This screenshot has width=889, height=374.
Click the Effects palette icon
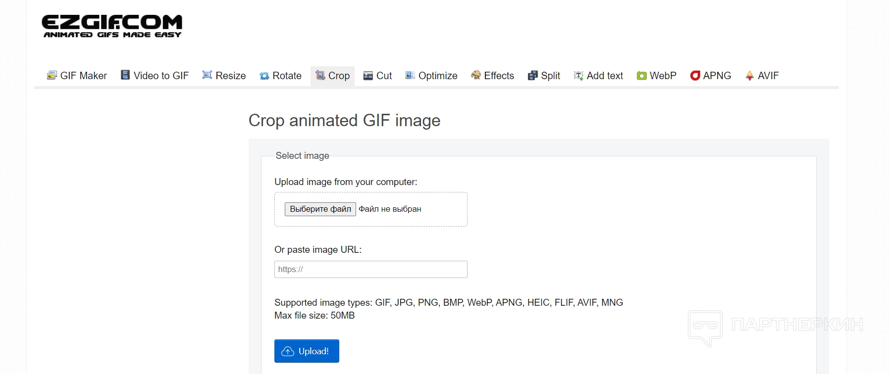pyautogui.click(x=476, y=75)
